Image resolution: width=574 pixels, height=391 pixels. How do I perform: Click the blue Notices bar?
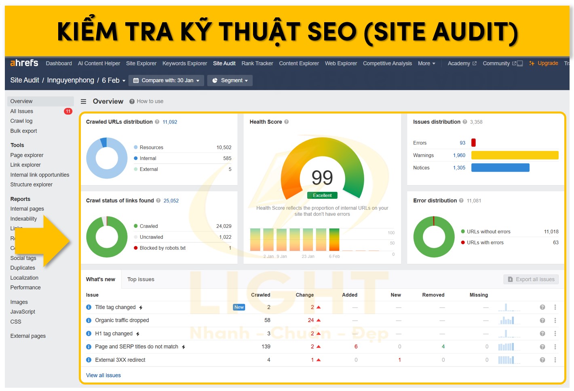500,168
